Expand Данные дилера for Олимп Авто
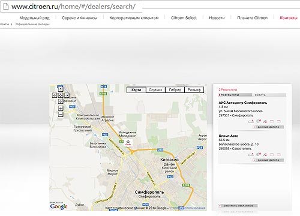The width and height of the screenshot is (300, 216). point(268,160)
